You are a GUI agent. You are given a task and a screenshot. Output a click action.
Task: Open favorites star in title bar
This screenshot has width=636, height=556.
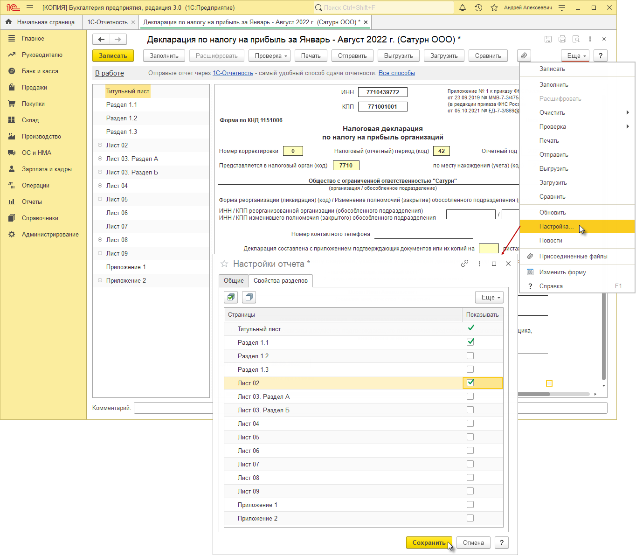494,7
